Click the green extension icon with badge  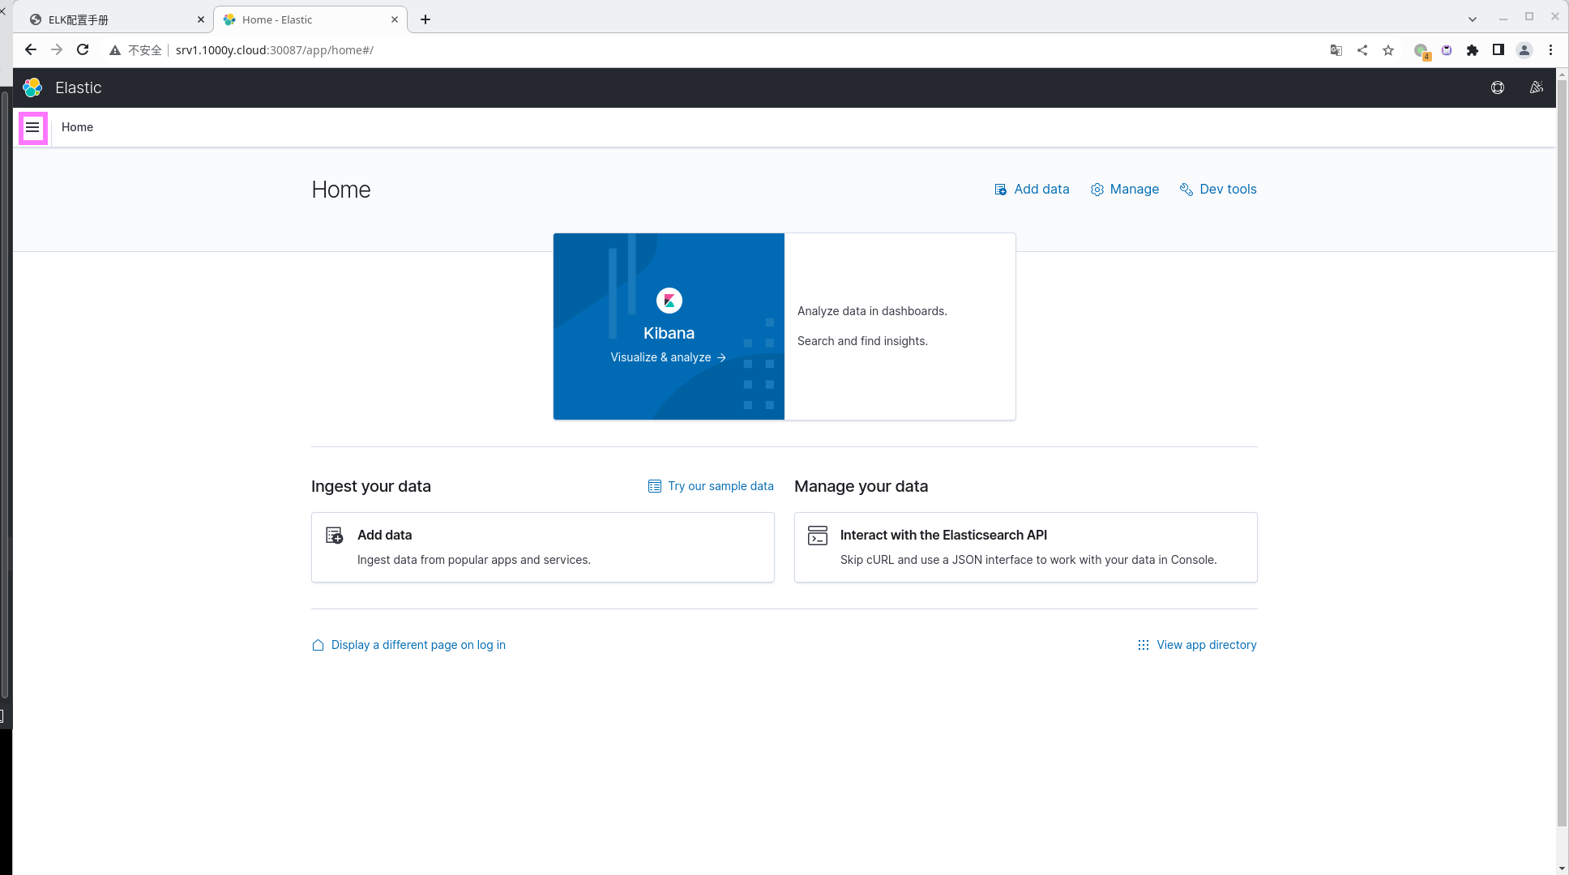pos(1422,51)
